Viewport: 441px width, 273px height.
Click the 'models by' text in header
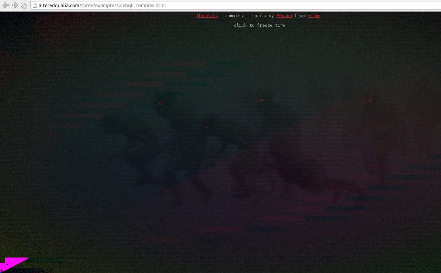coord(262,16)
